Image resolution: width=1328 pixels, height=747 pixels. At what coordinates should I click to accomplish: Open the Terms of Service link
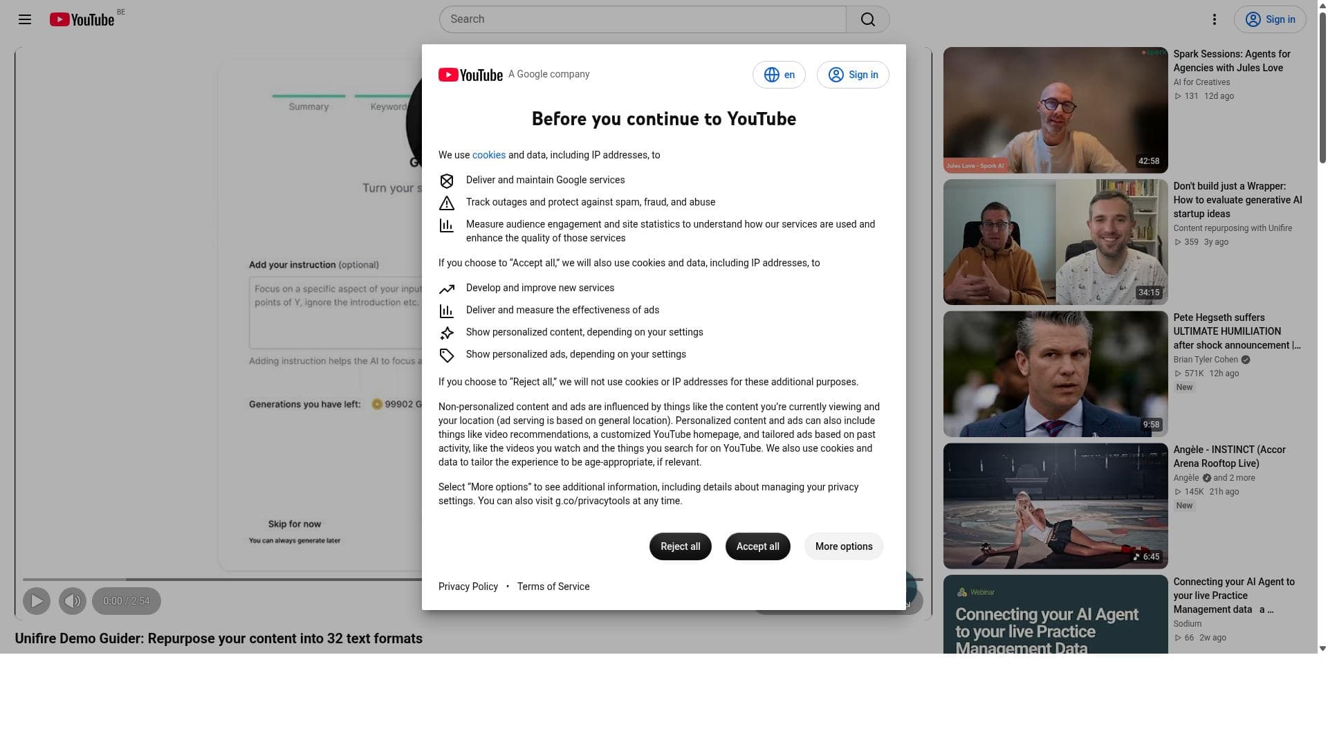click(553, 587)
